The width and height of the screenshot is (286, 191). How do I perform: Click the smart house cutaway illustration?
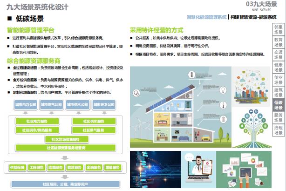click(x=181, y=107)
